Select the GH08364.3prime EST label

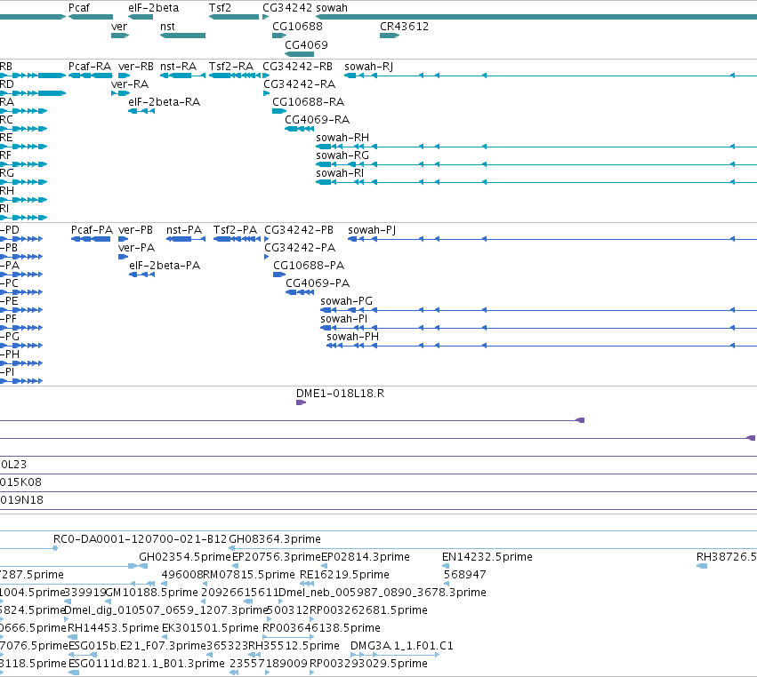click(x=275, y=538)
